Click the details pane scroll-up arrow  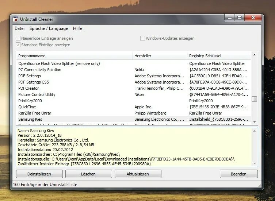point(255,131)
